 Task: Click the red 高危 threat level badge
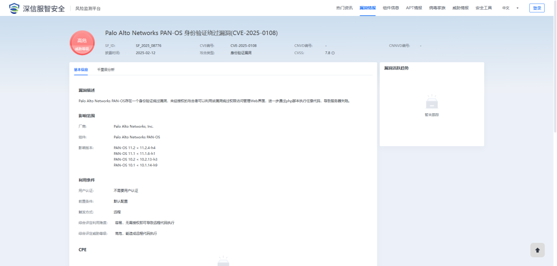(x=82, y=43)
